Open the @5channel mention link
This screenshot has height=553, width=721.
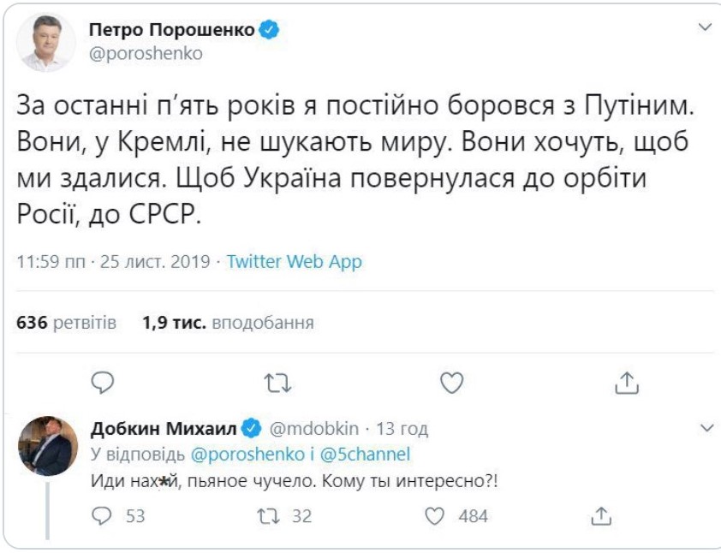click(360, 455)
